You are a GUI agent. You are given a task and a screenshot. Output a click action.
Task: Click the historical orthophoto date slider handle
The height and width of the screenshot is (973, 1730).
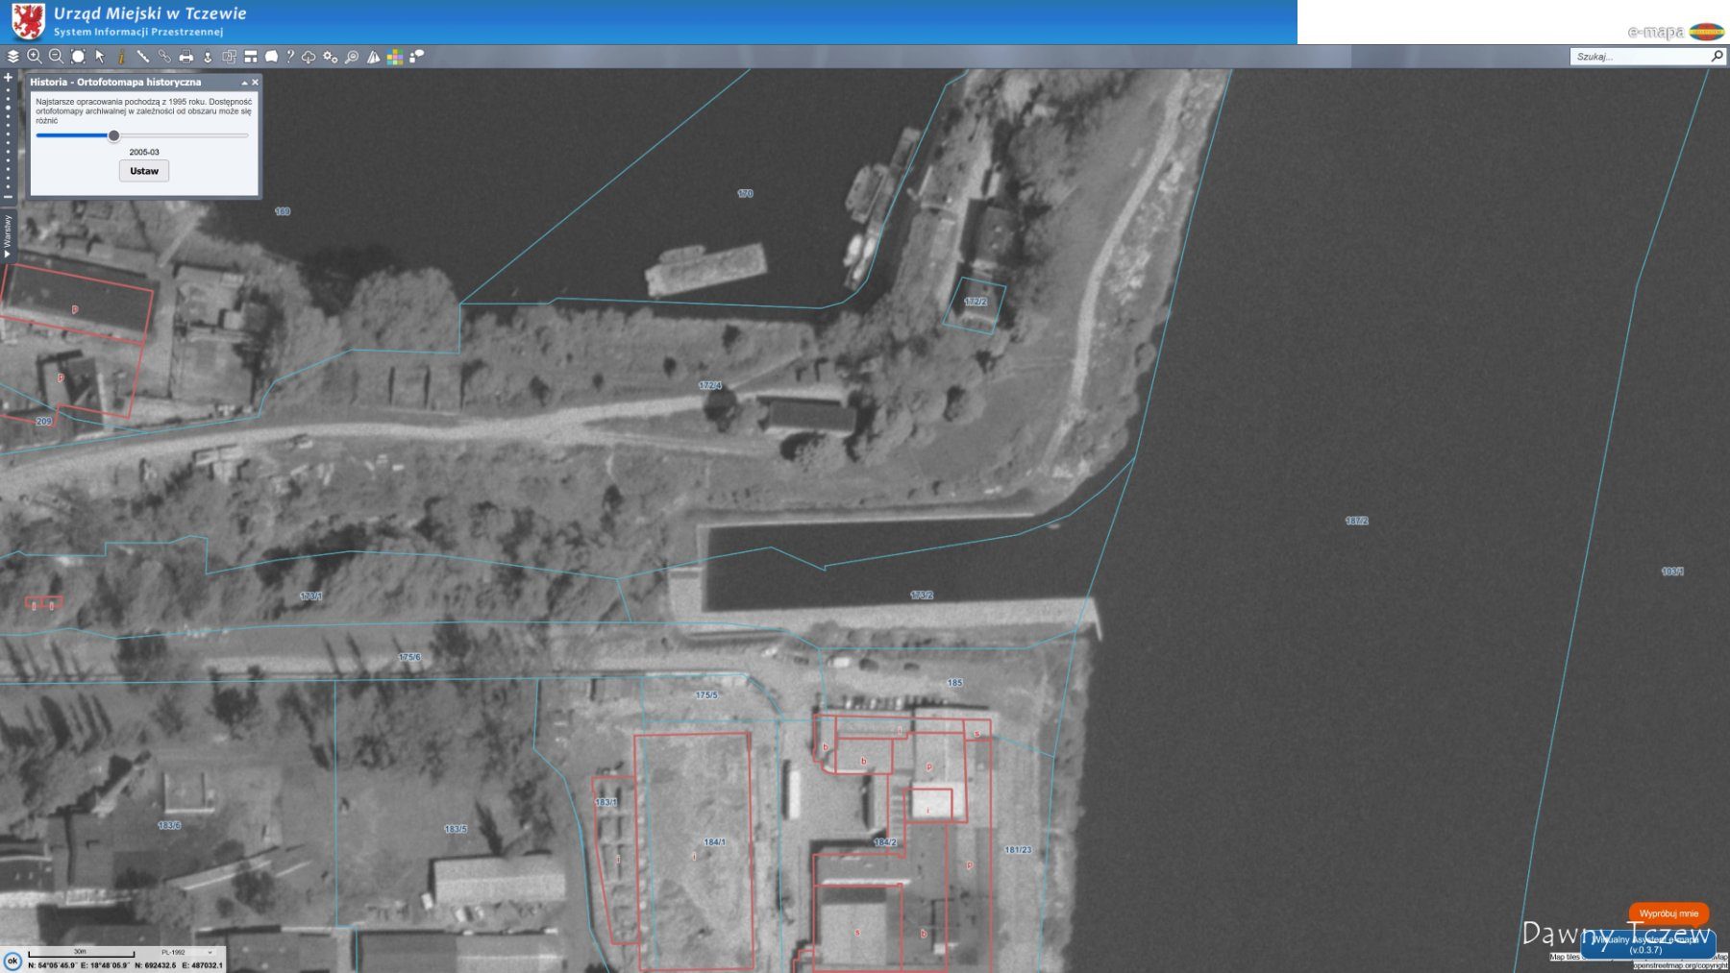pyautogui.click(x=113, y=135)
